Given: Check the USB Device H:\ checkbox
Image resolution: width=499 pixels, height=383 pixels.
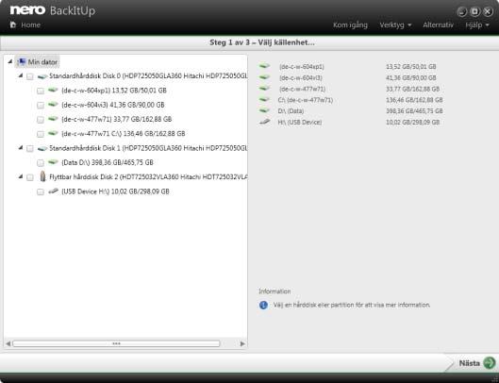Looking at the screenshot, I should (41, 191).
